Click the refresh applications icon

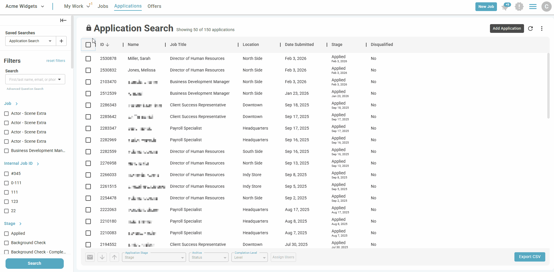point(530,28)
